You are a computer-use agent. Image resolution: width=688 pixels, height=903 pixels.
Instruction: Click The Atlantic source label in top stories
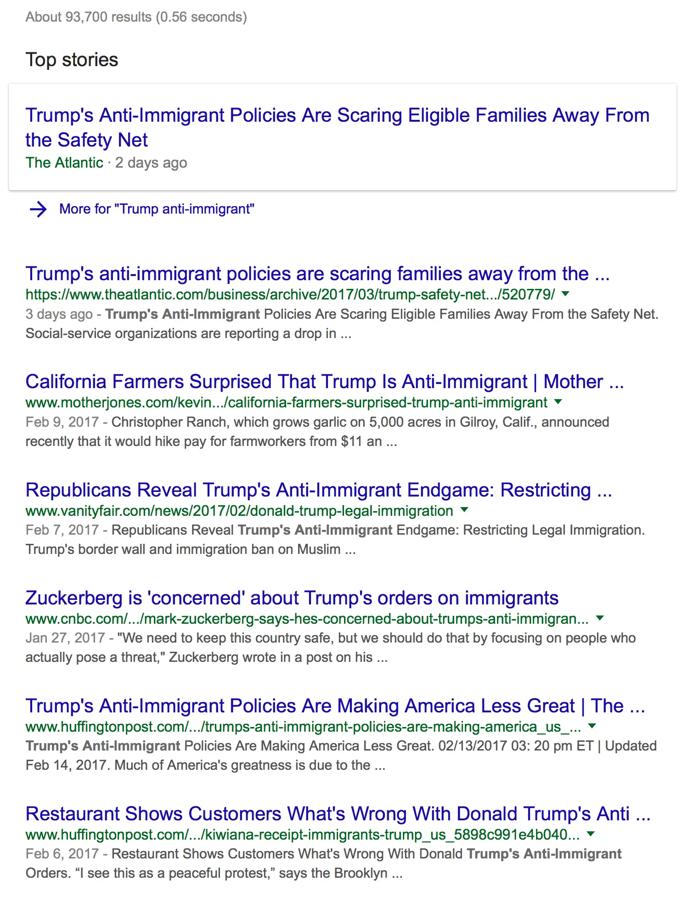point(64,163)
